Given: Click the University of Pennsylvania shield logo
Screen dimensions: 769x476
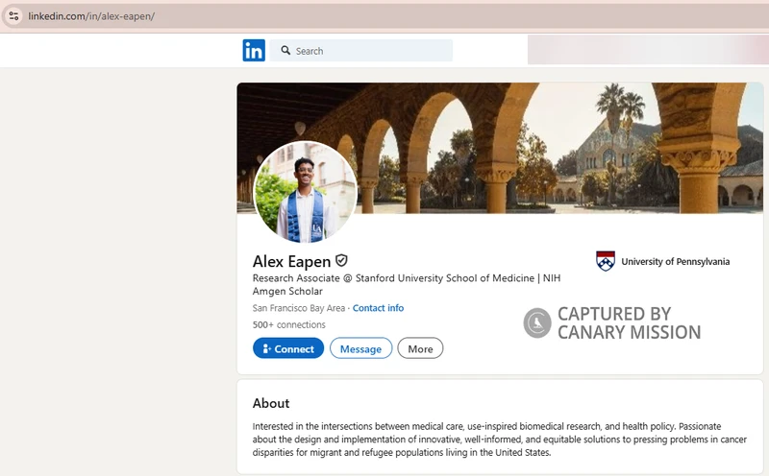Looking at the screenshot, I should (606, 261).
